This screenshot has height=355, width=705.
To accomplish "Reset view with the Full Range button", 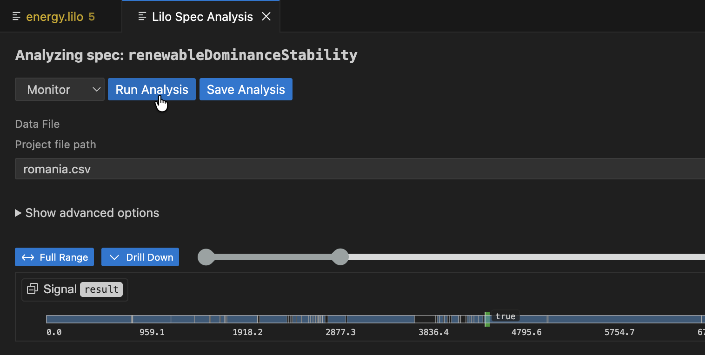I will point(54,257).
